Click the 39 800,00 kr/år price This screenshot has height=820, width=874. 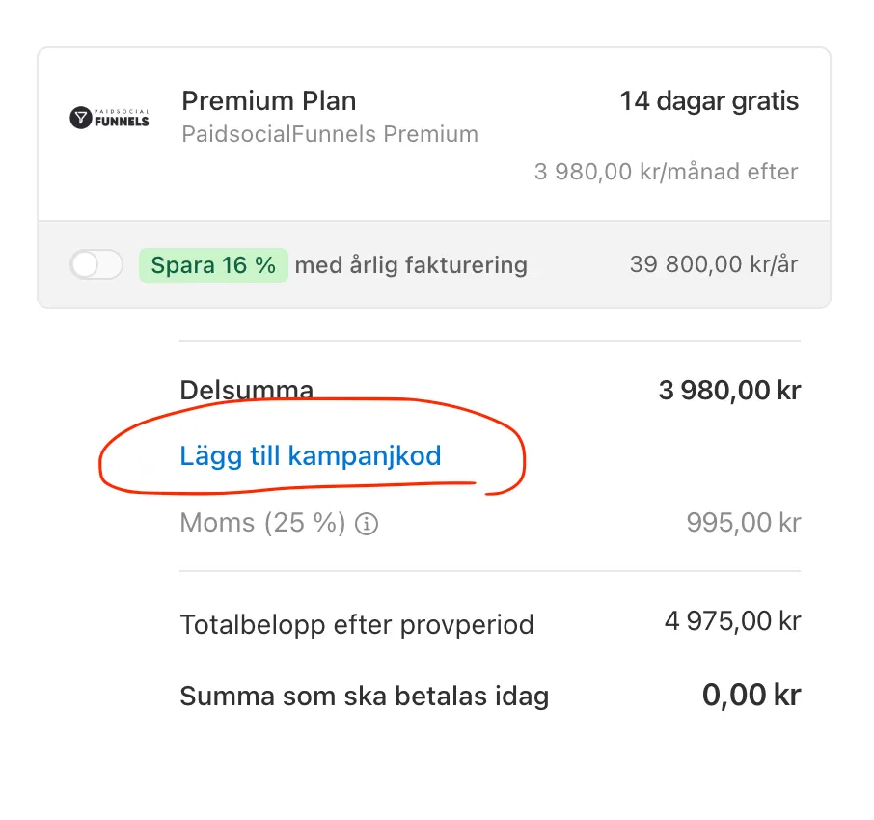point(714,264)
